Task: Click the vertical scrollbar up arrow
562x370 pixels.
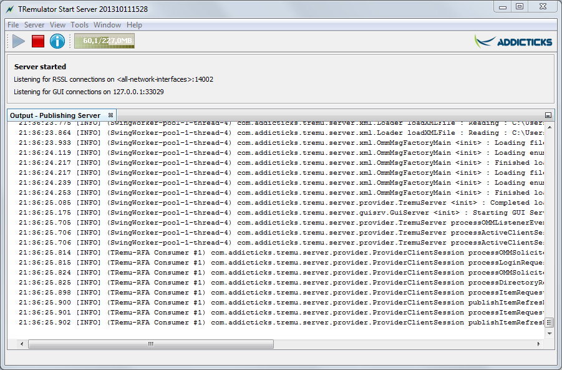Action: (x=550, y=127)
